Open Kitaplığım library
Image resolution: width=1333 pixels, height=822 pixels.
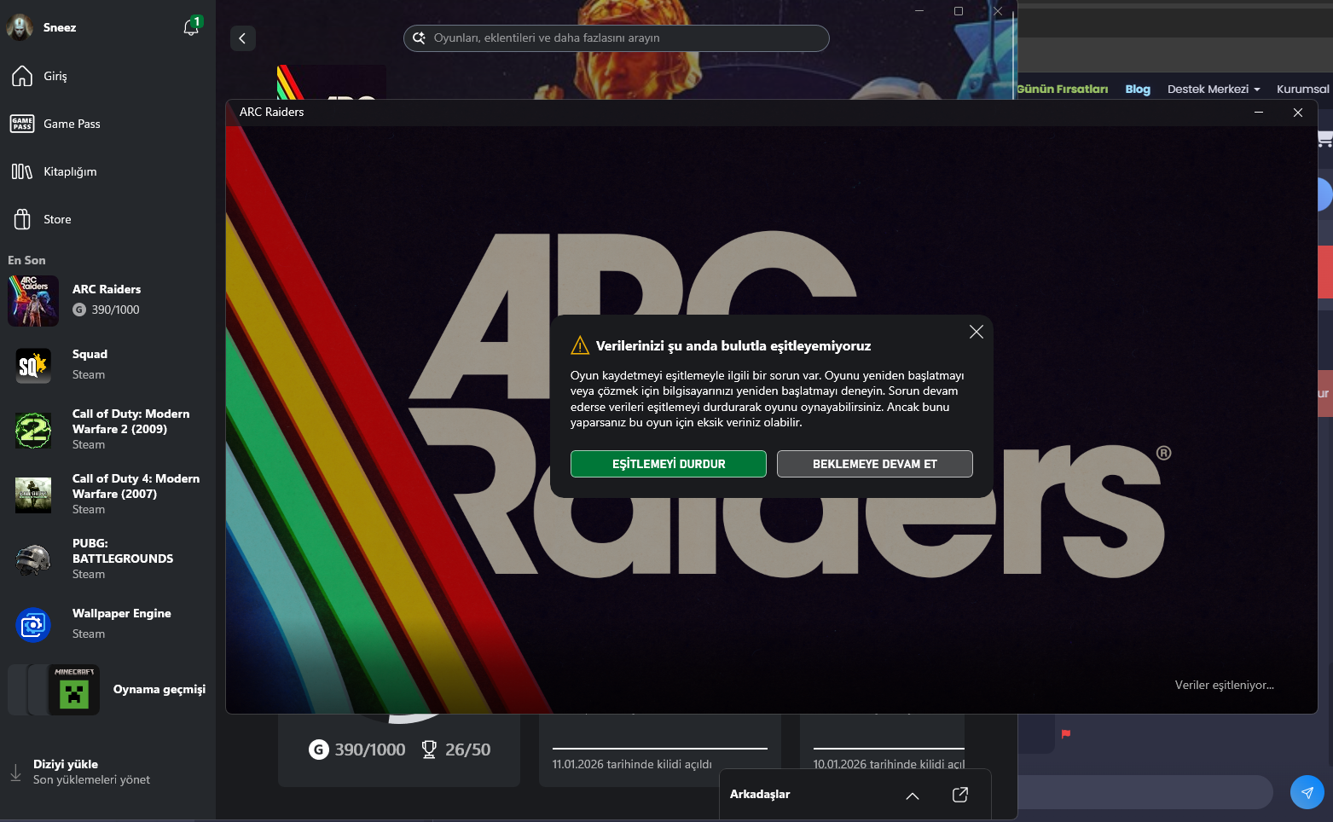coord(107,171)
